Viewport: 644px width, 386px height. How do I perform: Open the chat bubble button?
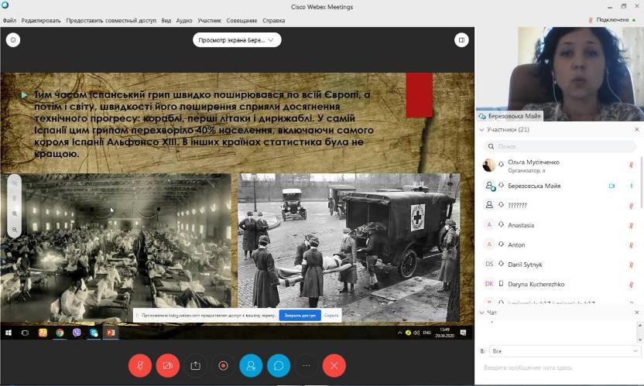(279, 365)
